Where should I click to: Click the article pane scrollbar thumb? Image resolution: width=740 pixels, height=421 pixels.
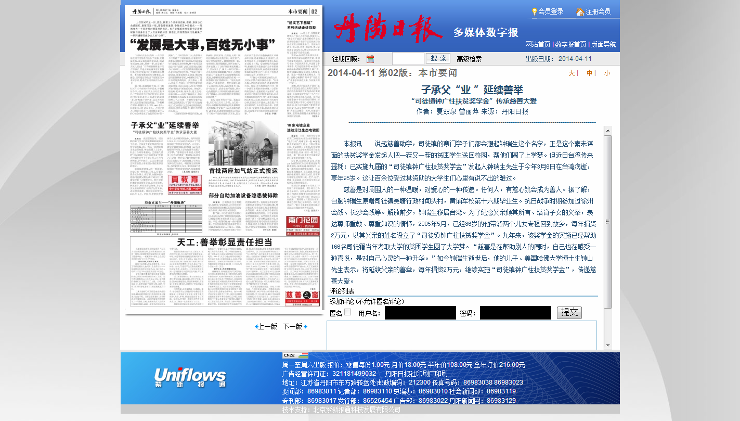click(607, 221)
